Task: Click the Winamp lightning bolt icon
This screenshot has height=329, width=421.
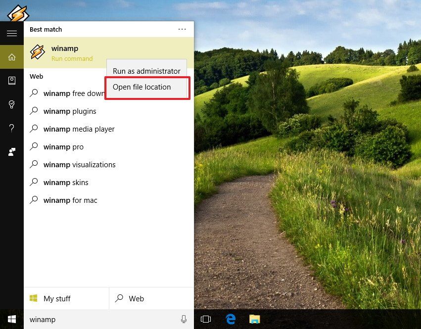Action: coord(37,52)
